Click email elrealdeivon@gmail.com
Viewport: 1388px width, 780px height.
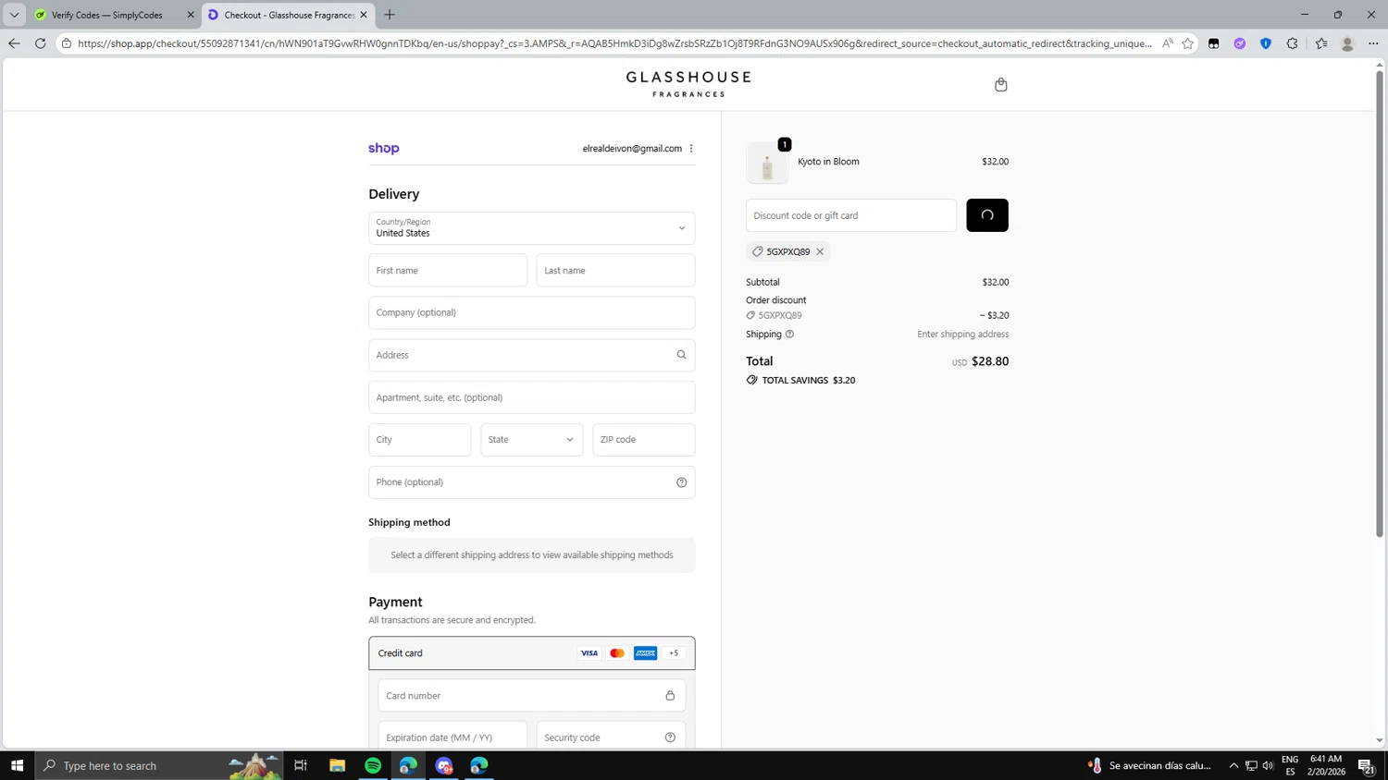[632, 149]
